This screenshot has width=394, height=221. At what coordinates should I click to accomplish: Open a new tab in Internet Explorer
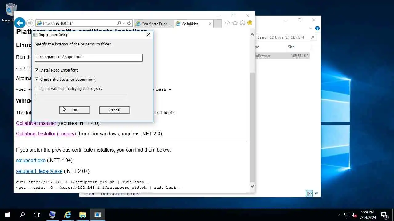(x=217, y=24)
